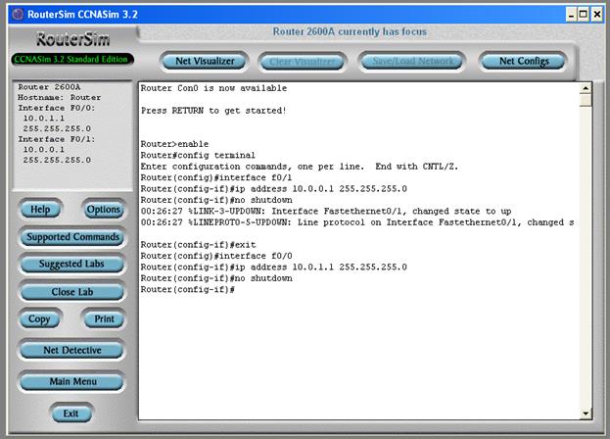
Task: Click the Router(config-if)# command prompt line
Action: pos(188,290)
